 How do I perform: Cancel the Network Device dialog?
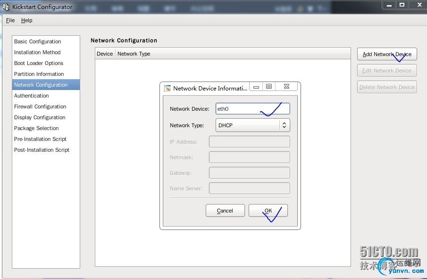click(225, 211)
